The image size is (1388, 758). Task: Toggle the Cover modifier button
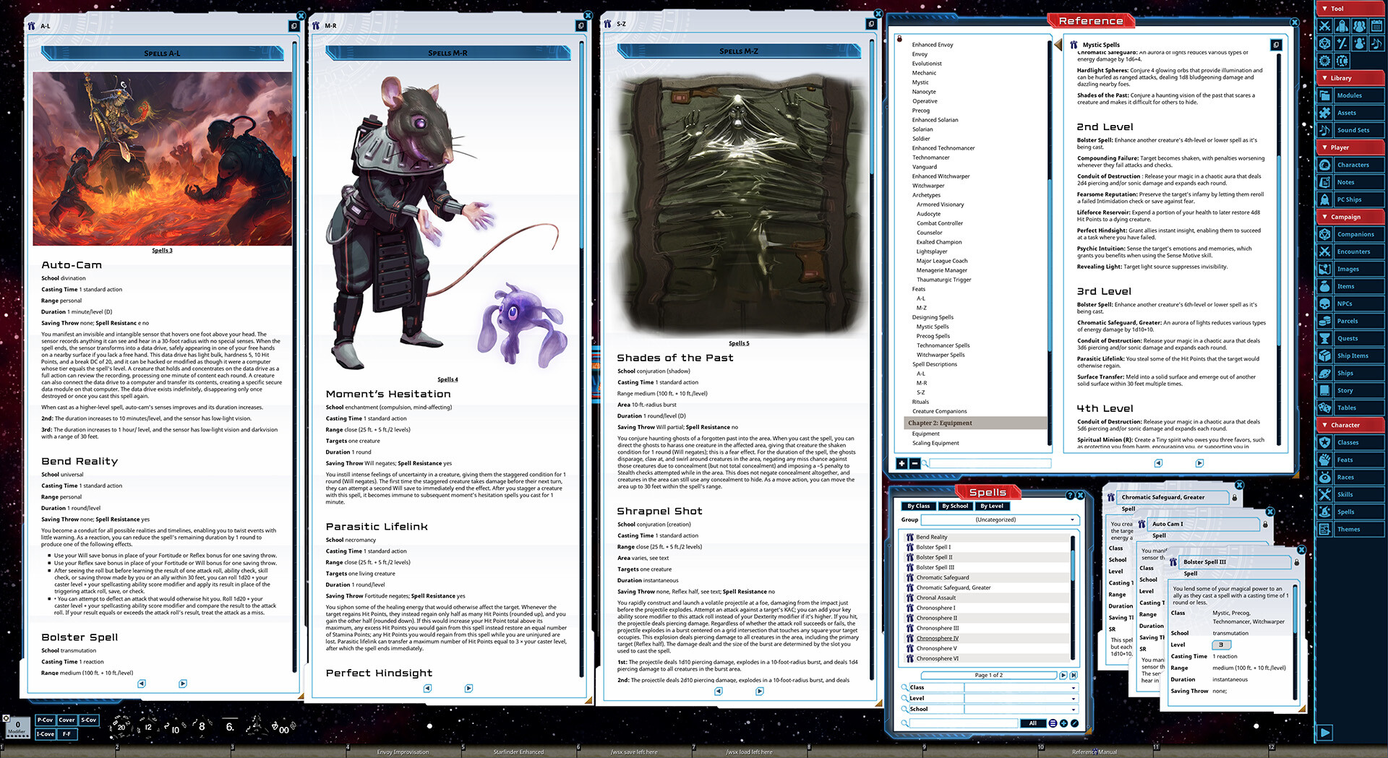click(x=67, y=720)
